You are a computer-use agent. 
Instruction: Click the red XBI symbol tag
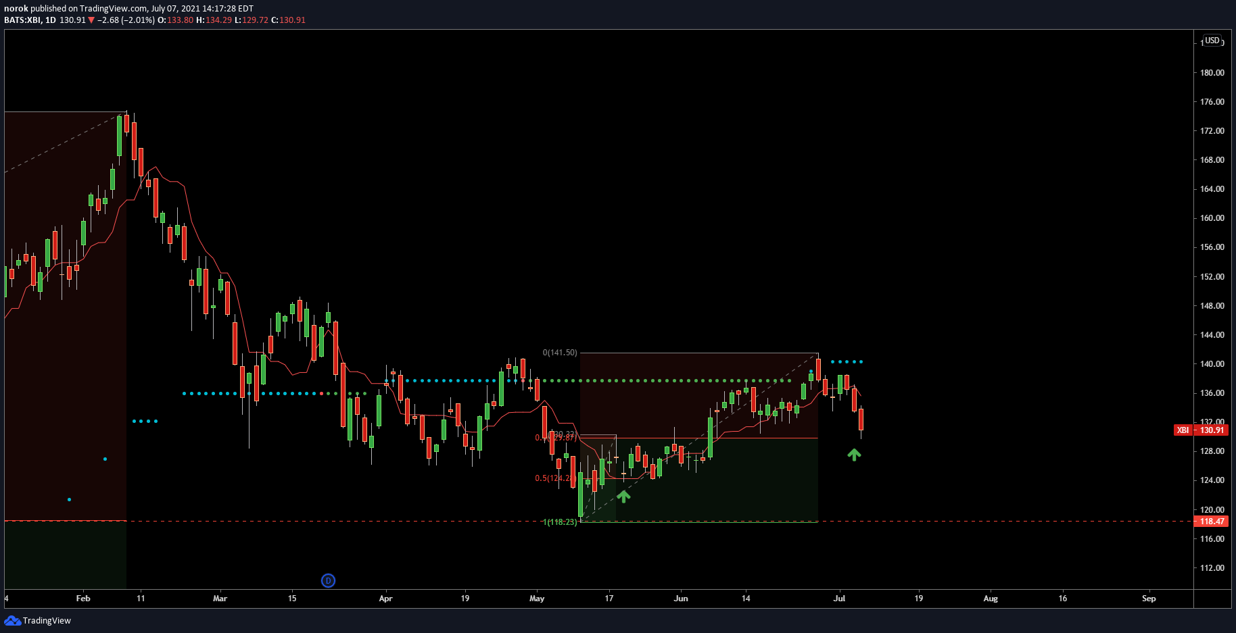click(1183, 430)
